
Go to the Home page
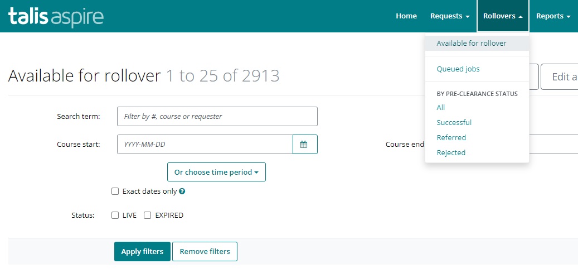click(x=406, y=16)
